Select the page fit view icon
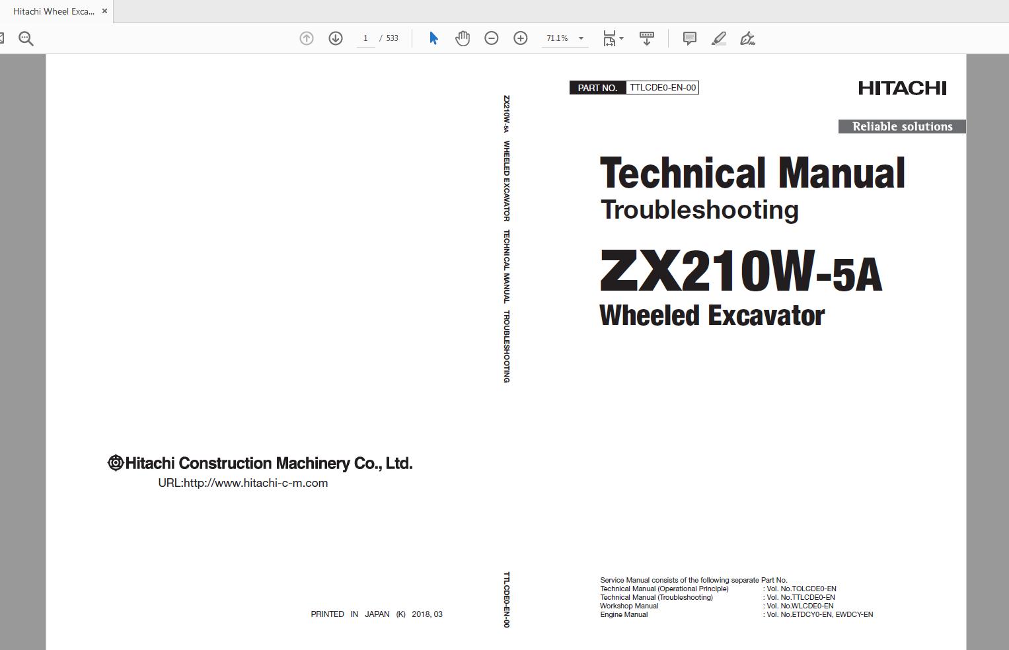Image resolution: width=1009 pixels, height=650 pixels. 609,38
